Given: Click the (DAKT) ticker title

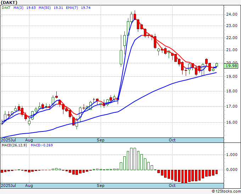Looking at the screenshot, I should coord(10,2).
